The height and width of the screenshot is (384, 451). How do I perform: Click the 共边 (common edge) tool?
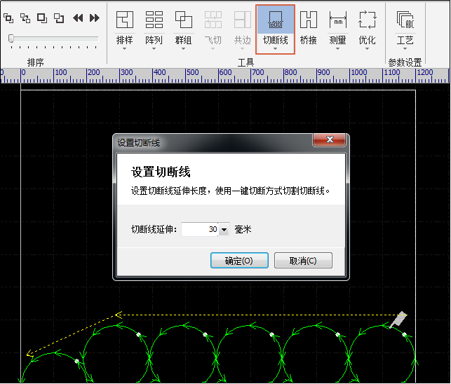[242, 20]
